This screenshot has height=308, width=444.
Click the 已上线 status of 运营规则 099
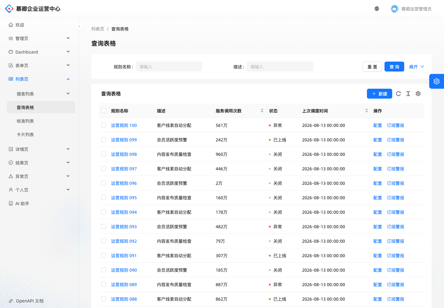(277, 140)
